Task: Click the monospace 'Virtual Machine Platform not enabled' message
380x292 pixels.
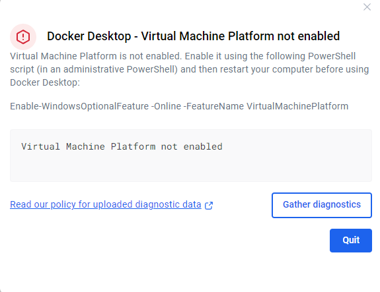Action: 122,146
